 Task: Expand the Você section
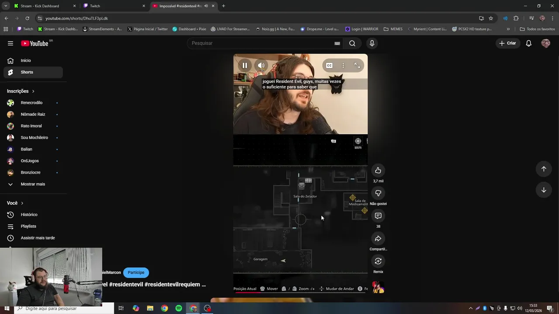(15, 203)
